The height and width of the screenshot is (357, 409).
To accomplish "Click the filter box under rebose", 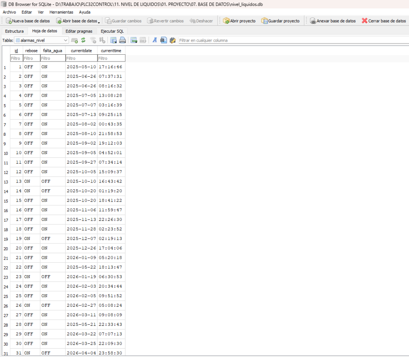I will 32,58.
